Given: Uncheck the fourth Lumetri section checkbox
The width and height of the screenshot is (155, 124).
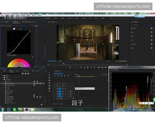Looking at the screenshot, I should (x=152, y=40).
